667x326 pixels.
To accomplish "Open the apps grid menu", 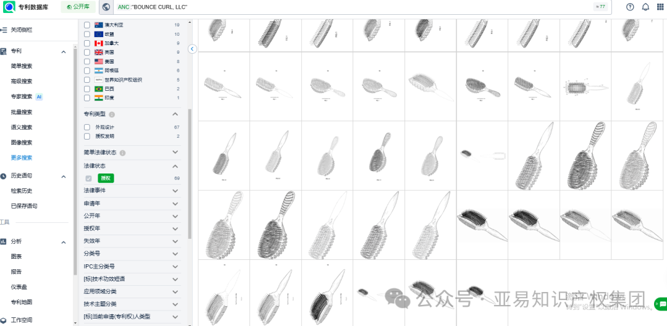I will pos(660,7).
